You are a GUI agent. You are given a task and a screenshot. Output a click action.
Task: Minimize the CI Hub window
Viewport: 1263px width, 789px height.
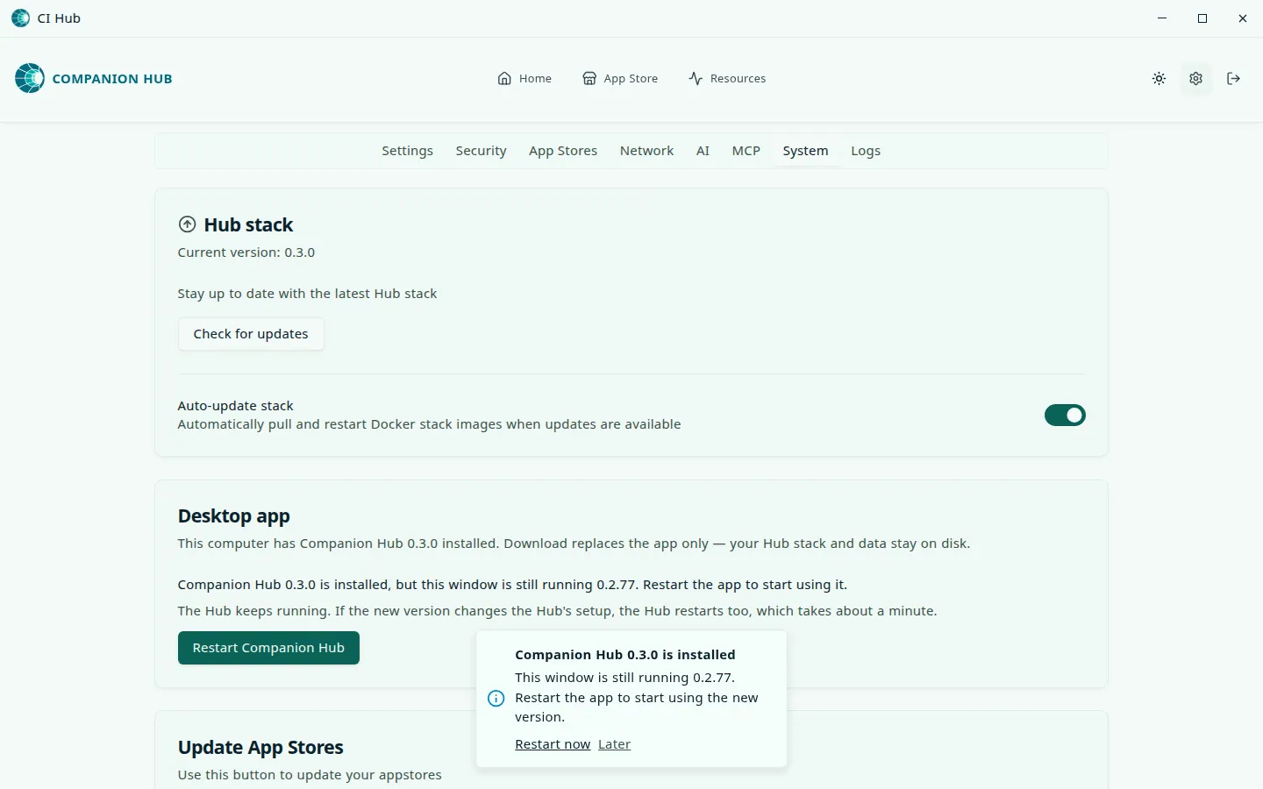pos(1162,18)
